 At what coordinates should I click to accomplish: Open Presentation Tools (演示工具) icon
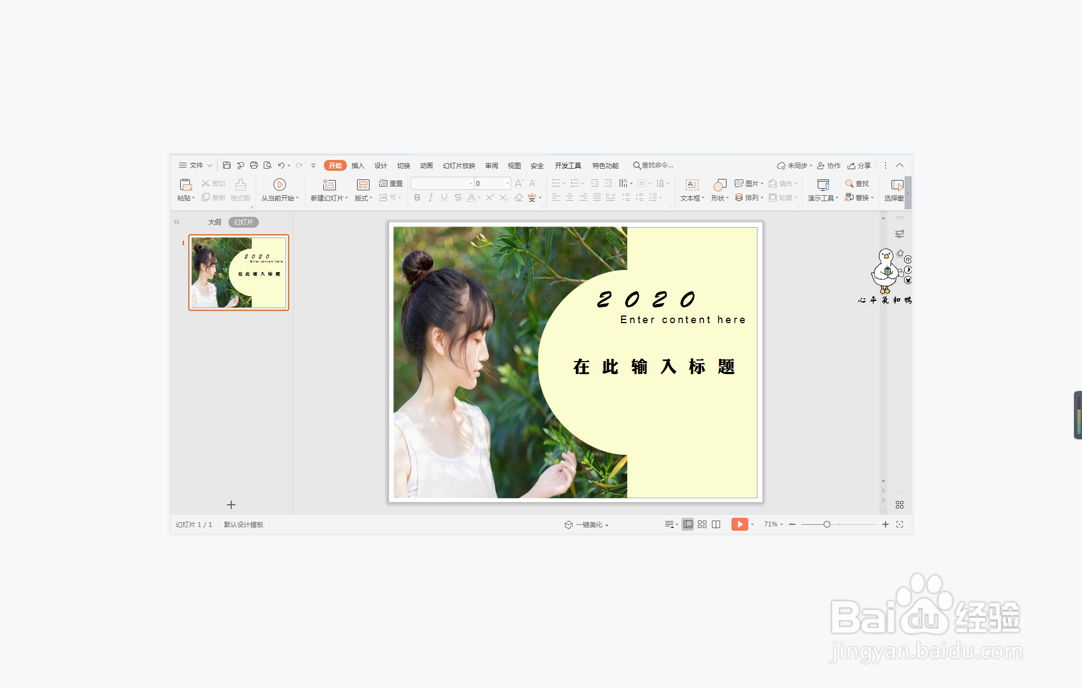(x=823, y=185)
